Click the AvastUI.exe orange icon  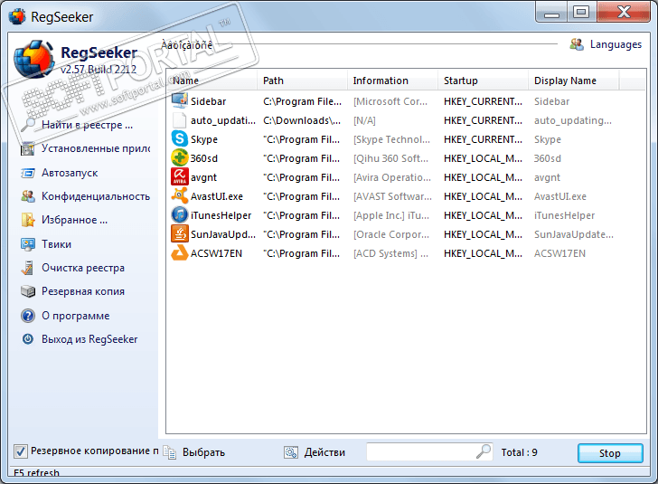click(180, 195)
